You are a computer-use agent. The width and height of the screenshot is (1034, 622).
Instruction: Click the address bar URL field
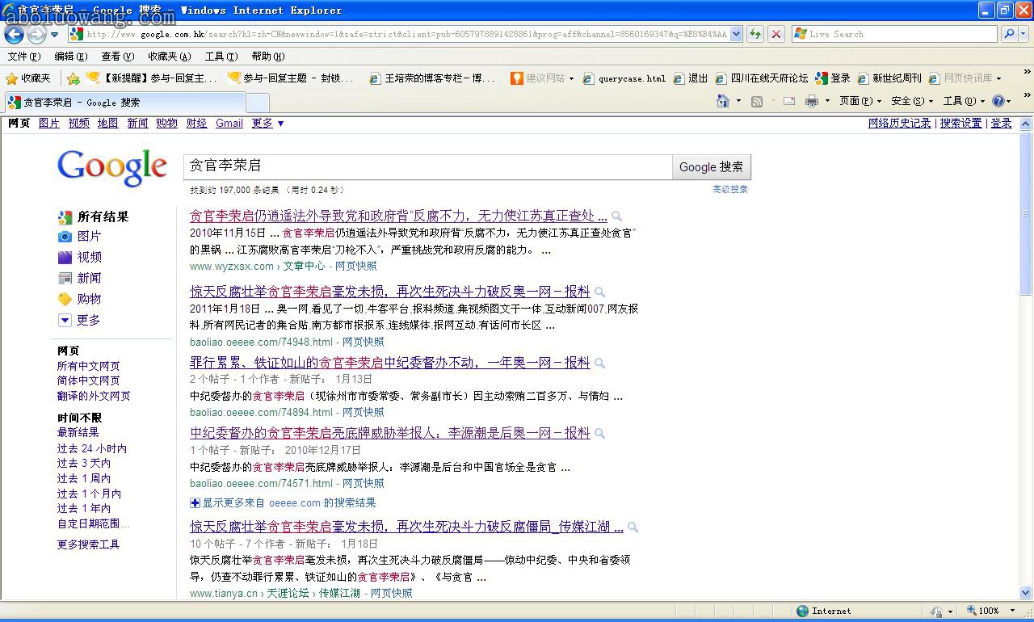(401, 34)
